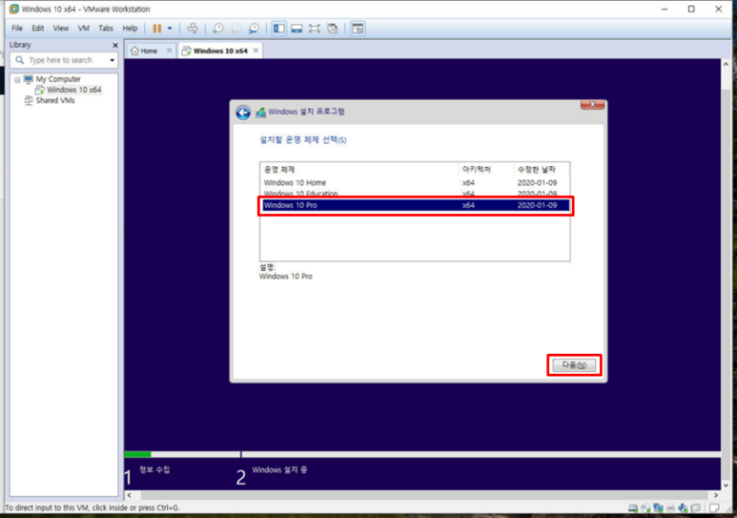Revert VM to previous snapshot icon
The height and width of the screenshot is (518, 737).
point(235,29)
